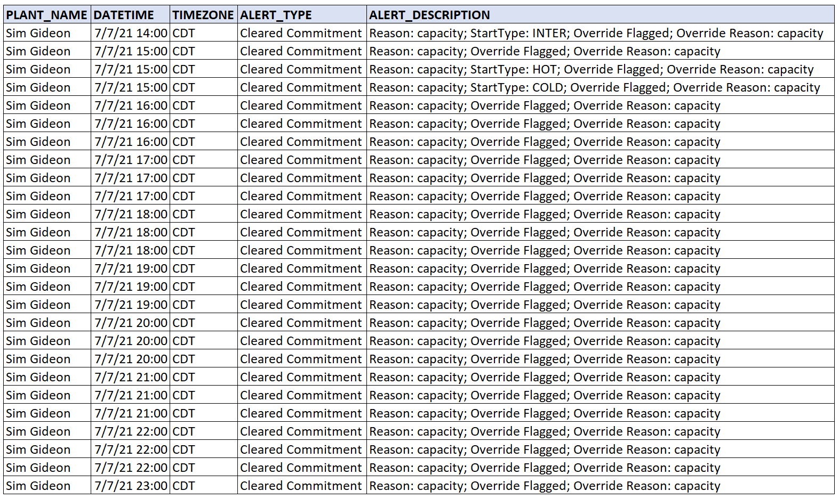Screen dimensions: 839x499
Task: Click the PLANT_NAME column header
Action: click(46, 15)
